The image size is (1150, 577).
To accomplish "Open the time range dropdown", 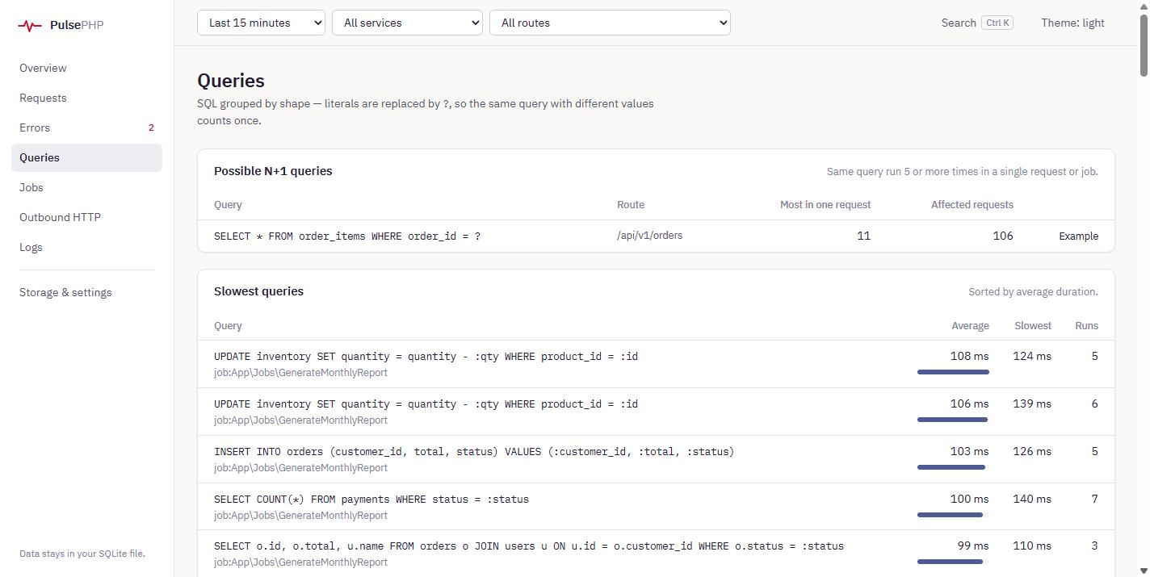I will [x=261, y=23].
